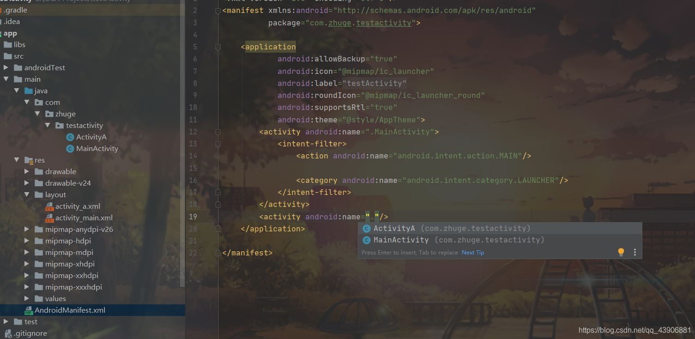Click the project tree vertical scrollbar
The image size is (695, 339).
tap(182, 143)
